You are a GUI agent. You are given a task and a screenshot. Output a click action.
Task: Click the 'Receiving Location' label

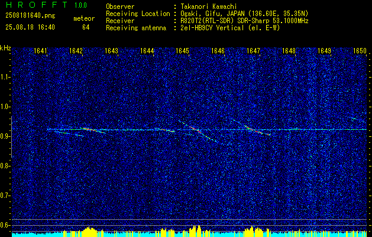138,14
